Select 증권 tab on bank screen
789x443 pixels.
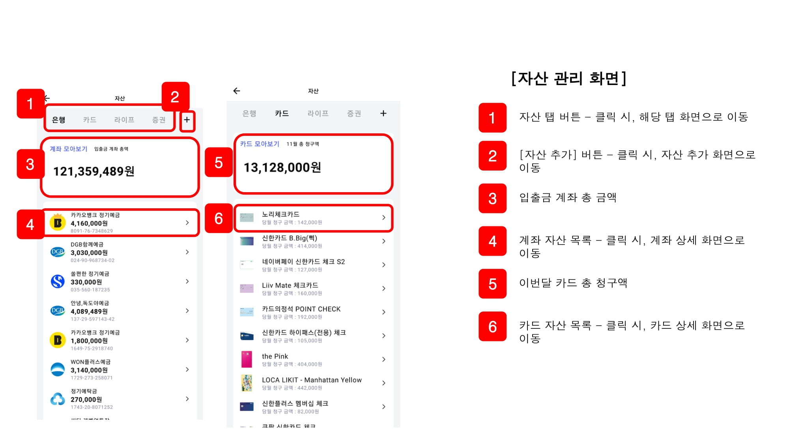[159, 120]
